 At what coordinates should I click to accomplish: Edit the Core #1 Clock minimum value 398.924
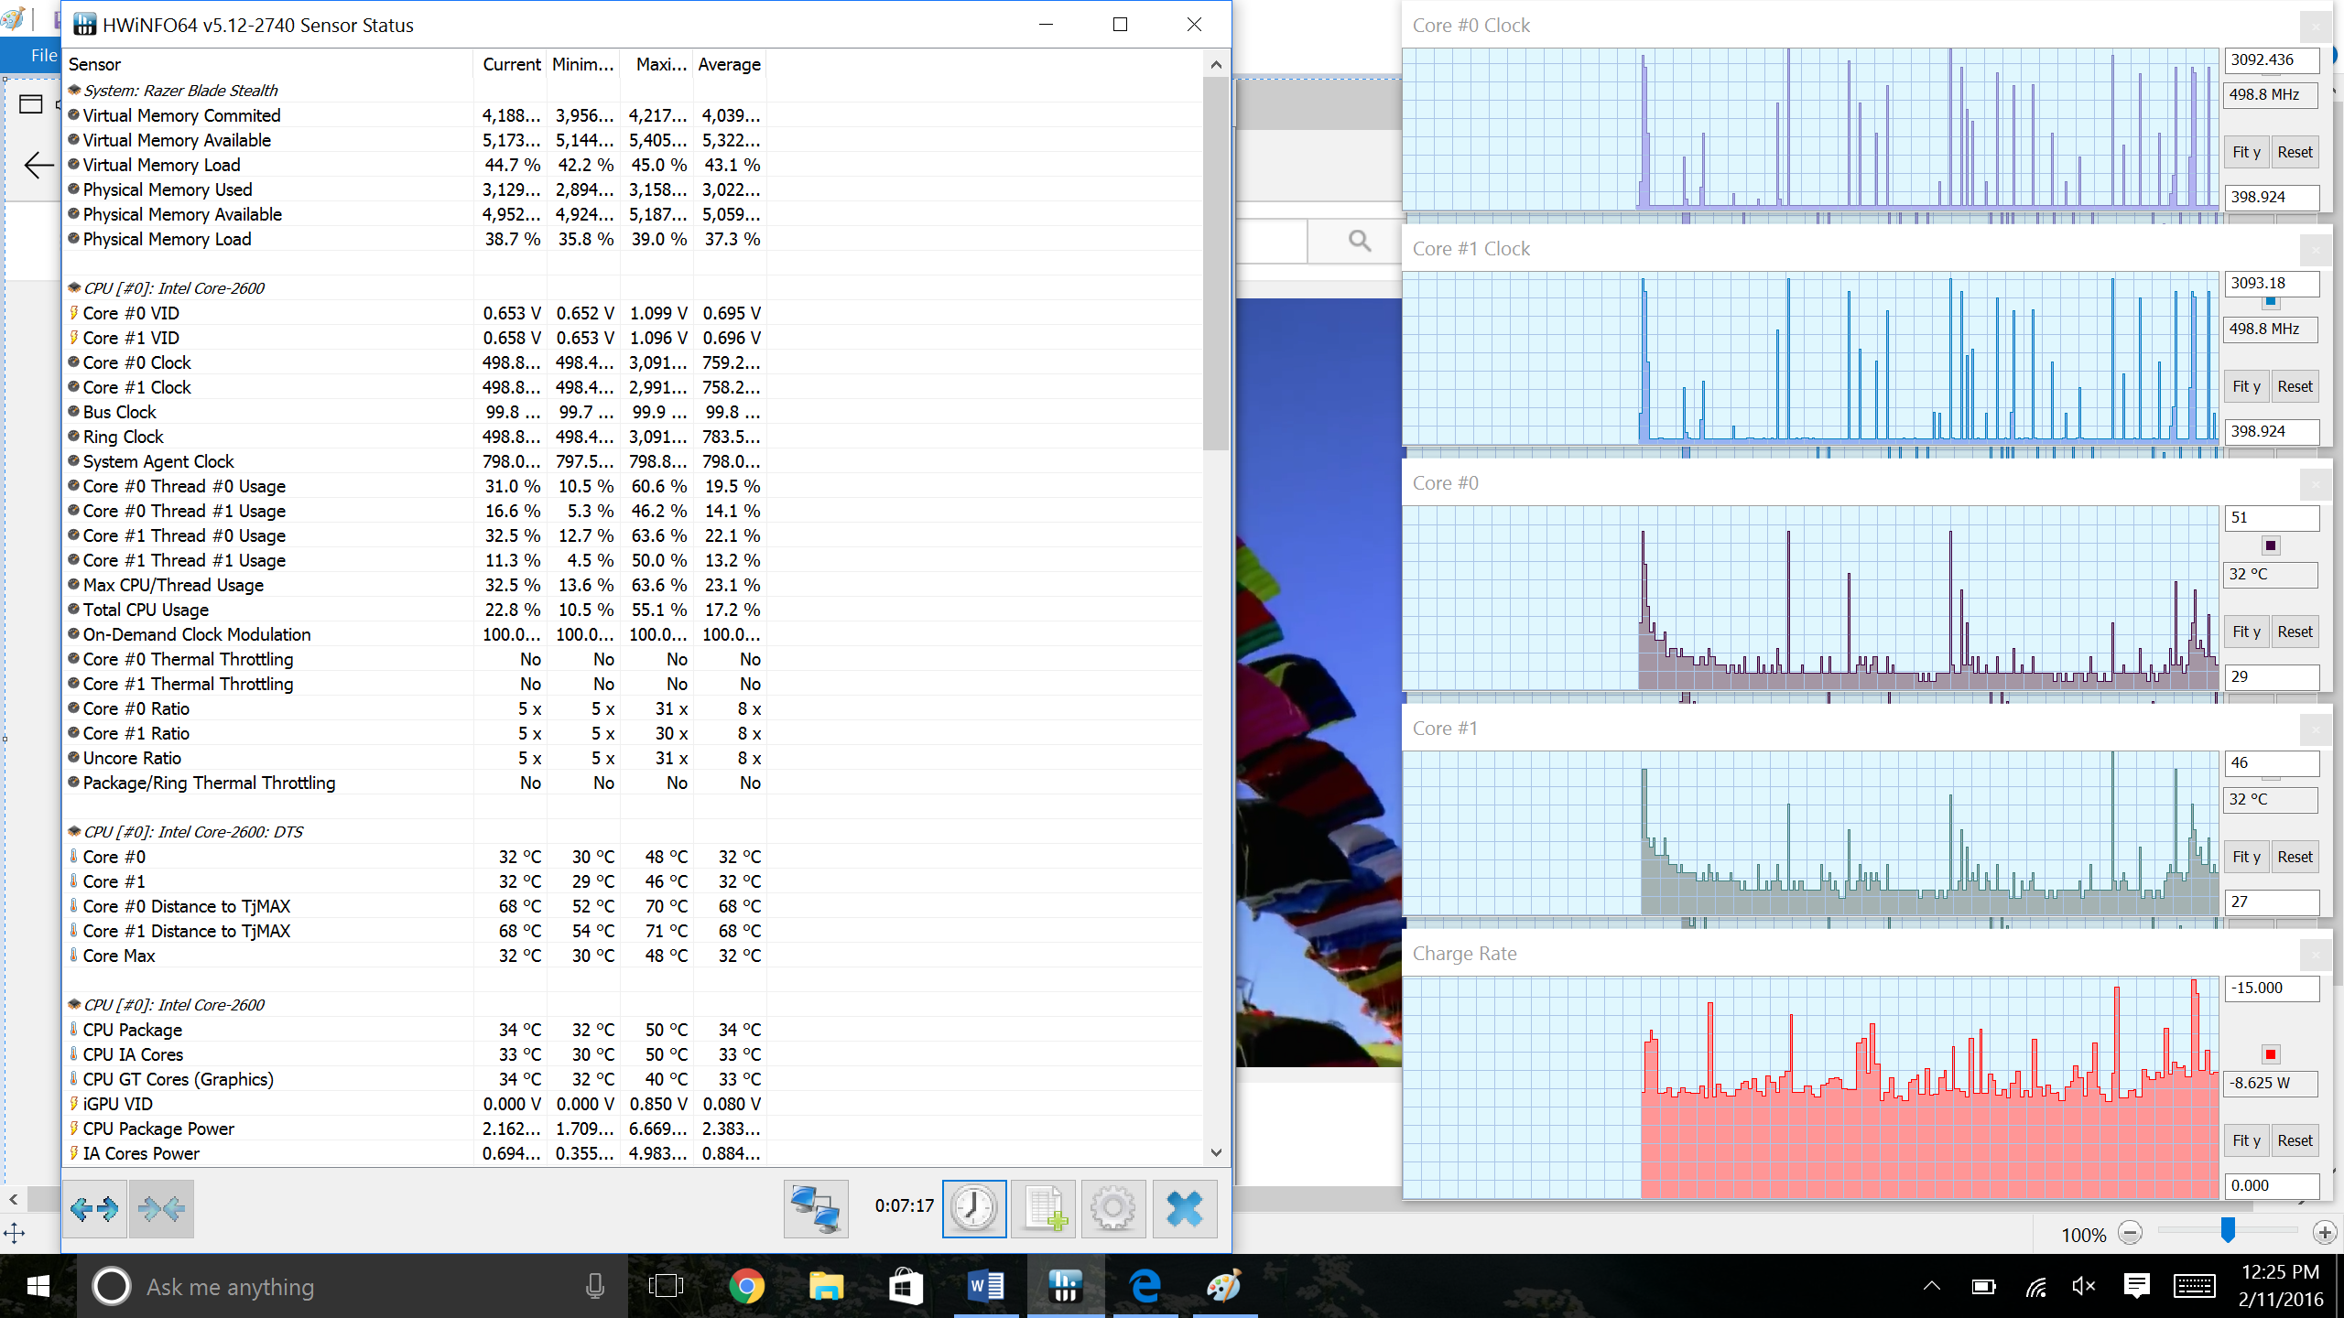pyautogui.click(x=2272, y=431)
